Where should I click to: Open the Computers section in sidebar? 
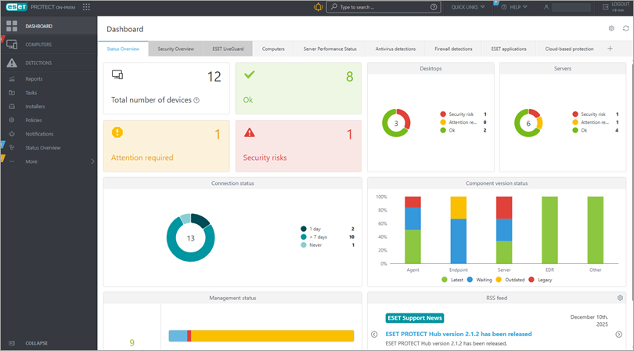[x=38, y=45]
